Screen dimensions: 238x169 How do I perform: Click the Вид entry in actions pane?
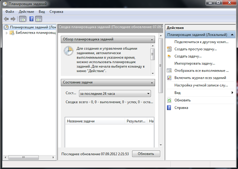200,93
